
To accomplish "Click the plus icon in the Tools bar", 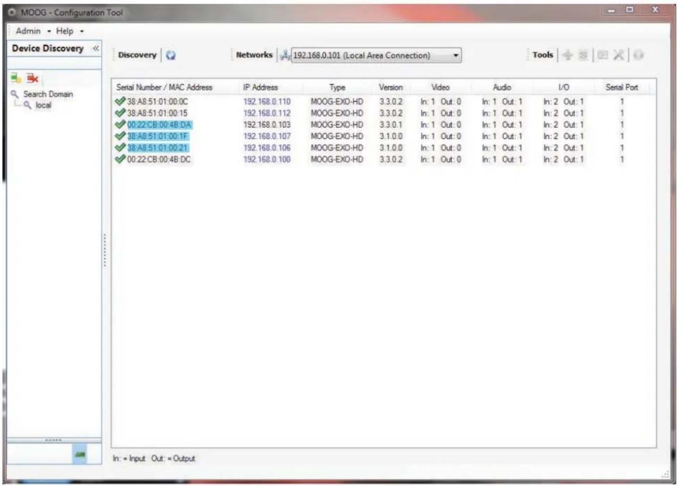I will tap(567, 55).
